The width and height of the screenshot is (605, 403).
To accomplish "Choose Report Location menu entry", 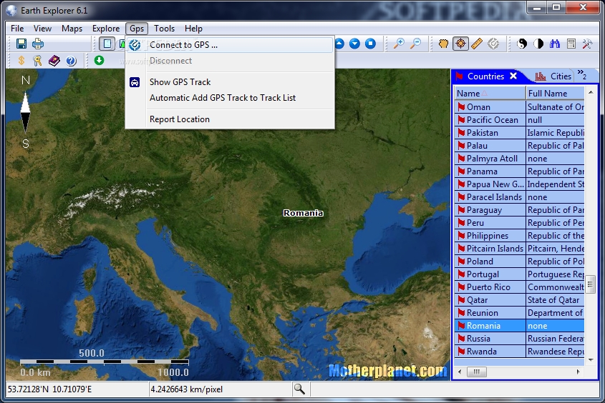I will tap(230, 119).
